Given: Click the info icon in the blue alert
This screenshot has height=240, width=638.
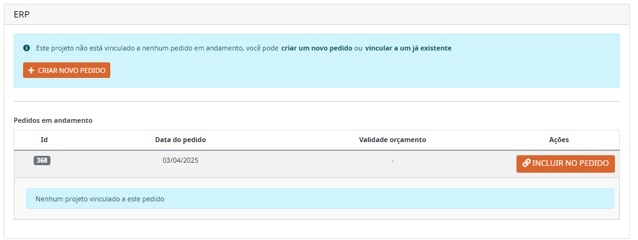Looking at the screenshot, I should tap(26, 48).
